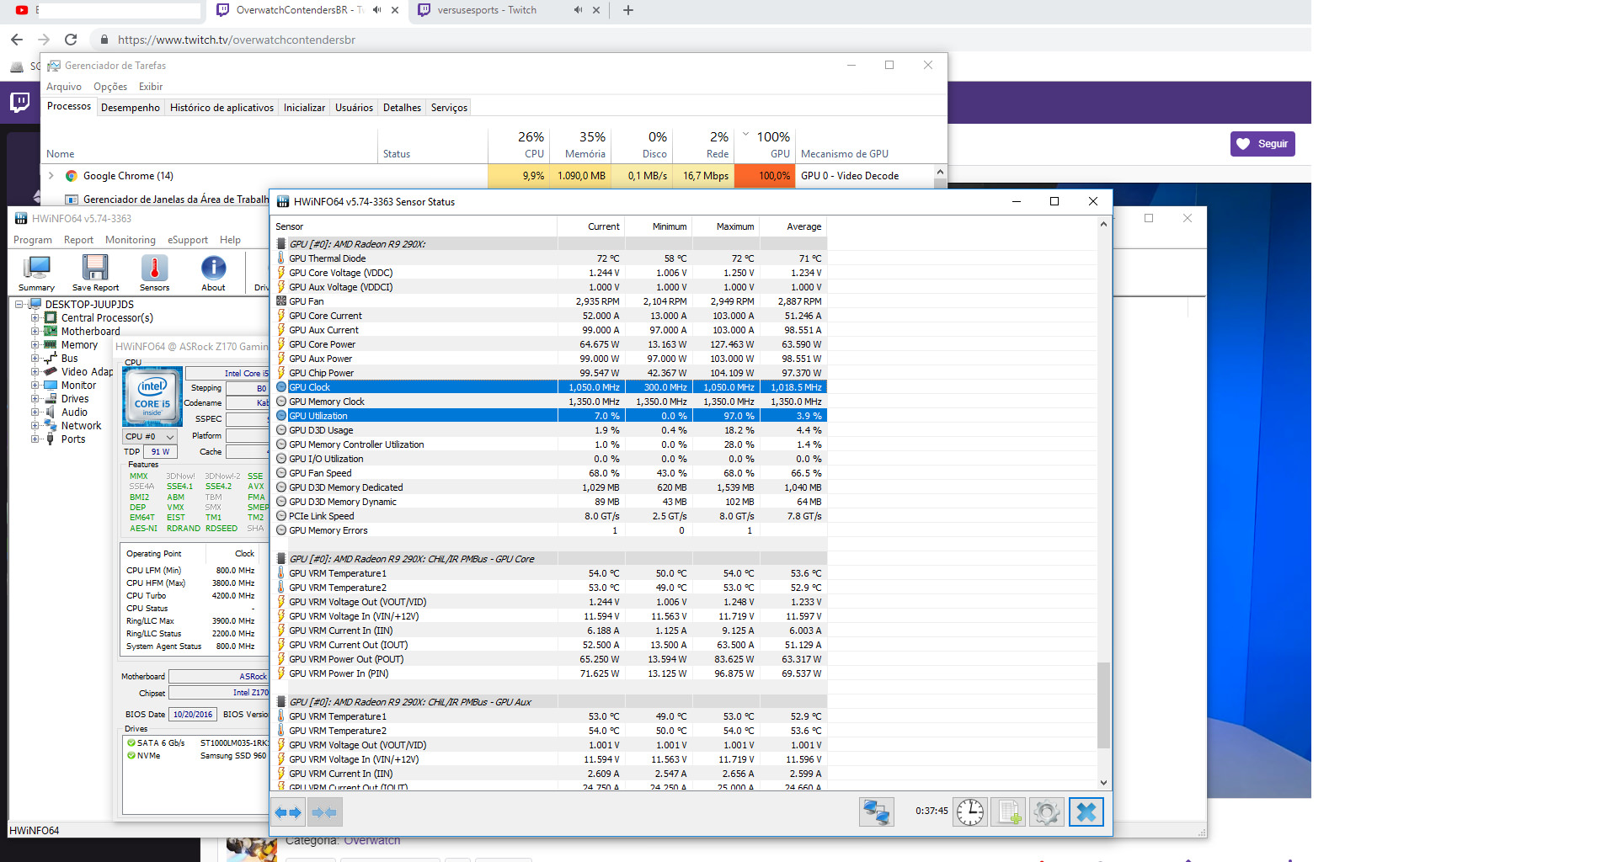Expand the Network tree node
Viewport: 1612px width, 862px height.
click(35, 426)
